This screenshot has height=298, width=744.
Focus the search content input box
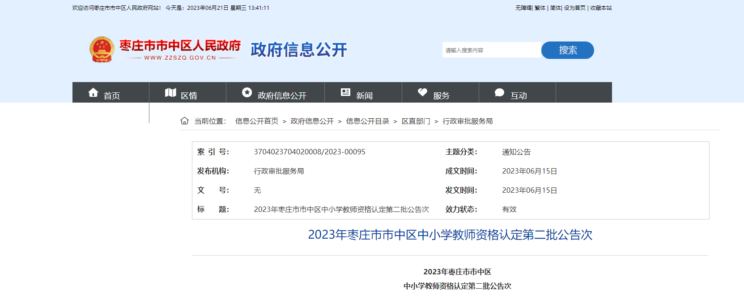tap(491, 50)
